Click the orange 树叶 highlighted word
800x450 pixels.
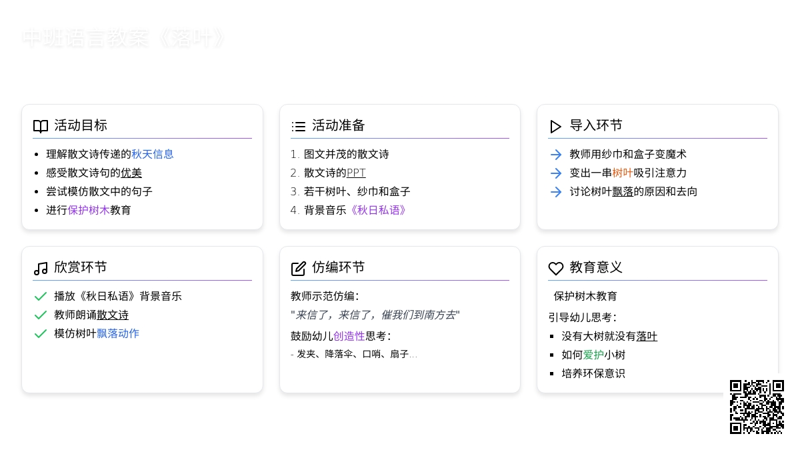tap(623, 173)
